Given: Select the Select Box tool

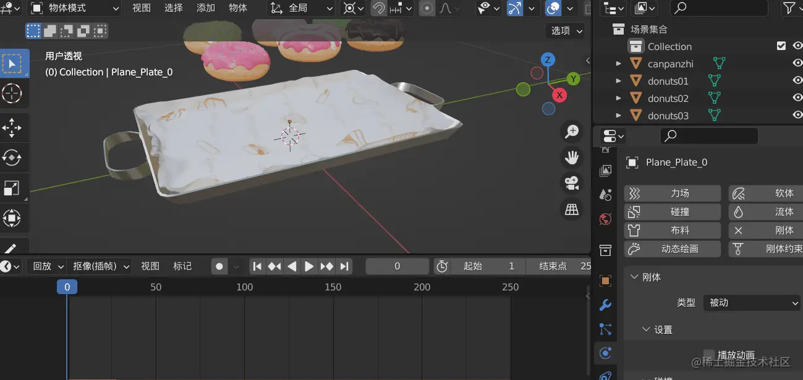Looking at the screenshot, I should [x=12, y=64].
